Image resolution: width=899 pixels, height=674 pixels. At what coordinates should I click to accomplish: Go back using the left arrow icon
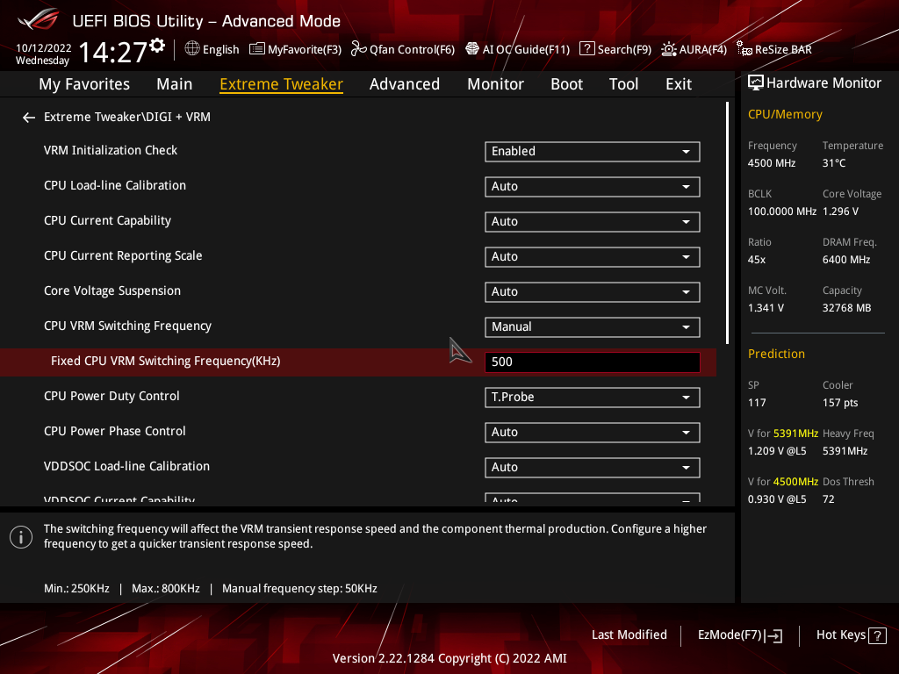click(29, 118)
